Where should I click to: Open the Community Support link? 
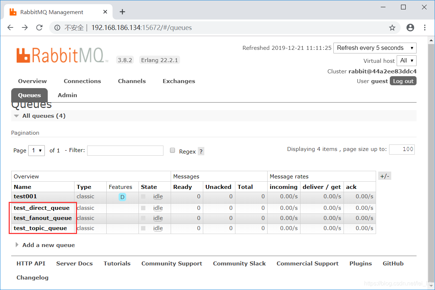(172, 264)
